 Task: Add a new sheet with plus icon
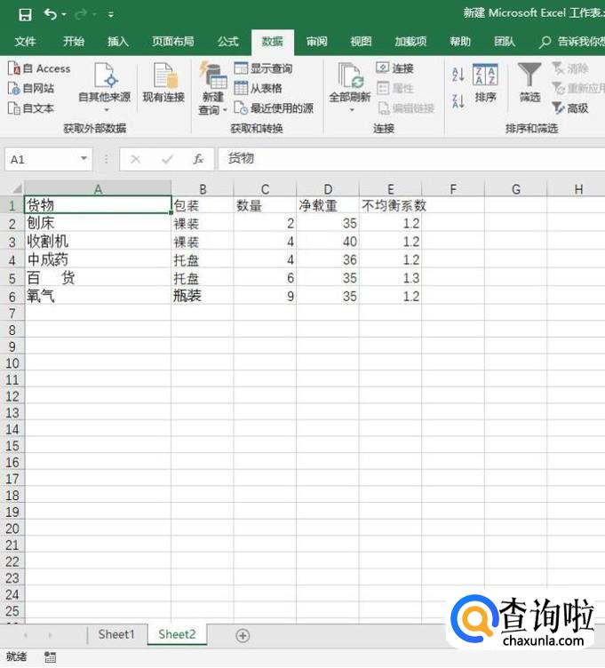pos(243,636)
